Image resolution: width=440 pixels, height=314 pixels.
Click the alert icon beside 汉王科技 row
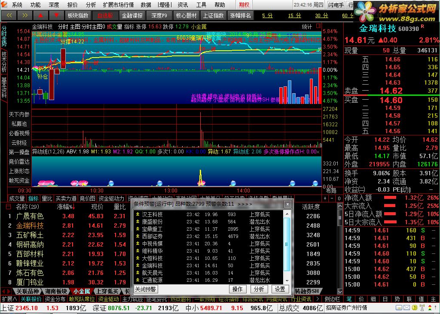(137, 214)
